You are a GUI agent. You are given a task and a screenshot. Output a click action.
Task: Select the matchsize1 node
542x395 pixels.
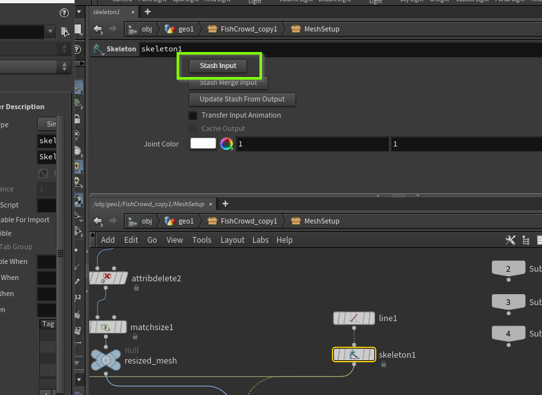click(108, 327)
